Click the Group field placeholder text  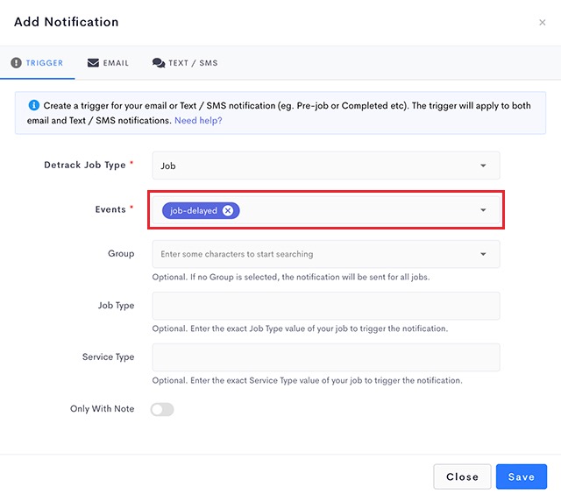(237, 254)
